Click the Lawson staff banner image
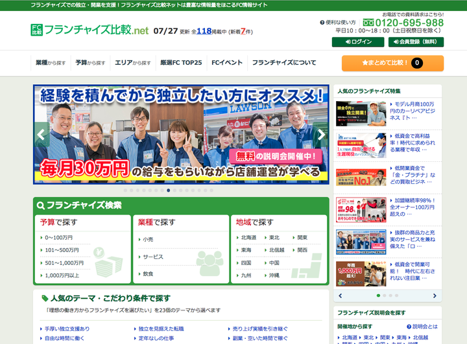 pos(181,135)
